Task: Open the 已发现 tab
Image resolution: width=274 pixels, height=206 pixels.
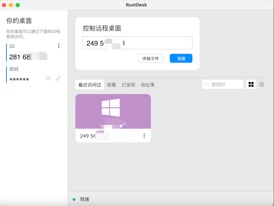Action: (x=128, y=85)
